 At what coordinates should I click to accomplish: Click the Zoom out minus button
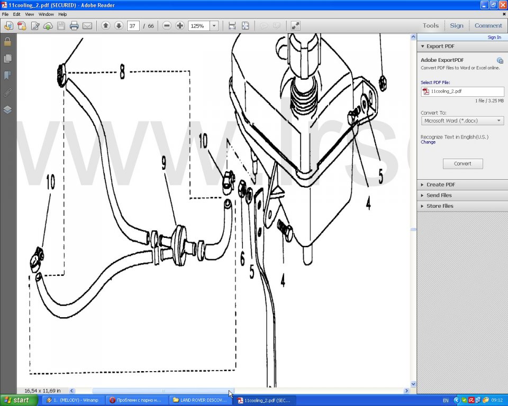(167, 26)
